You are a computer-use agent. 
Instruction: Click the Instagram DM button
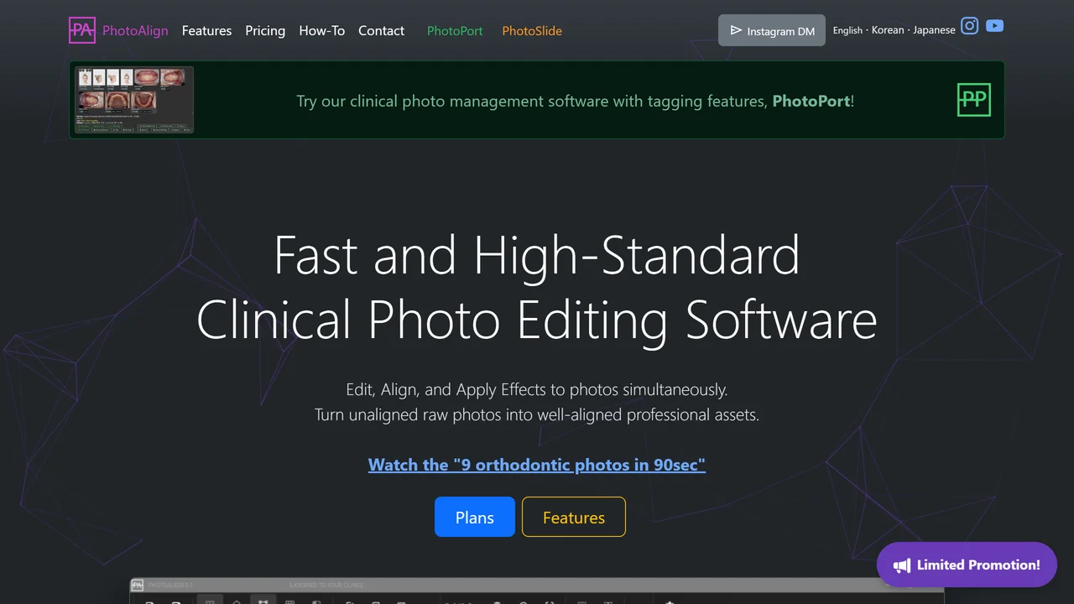772,30
